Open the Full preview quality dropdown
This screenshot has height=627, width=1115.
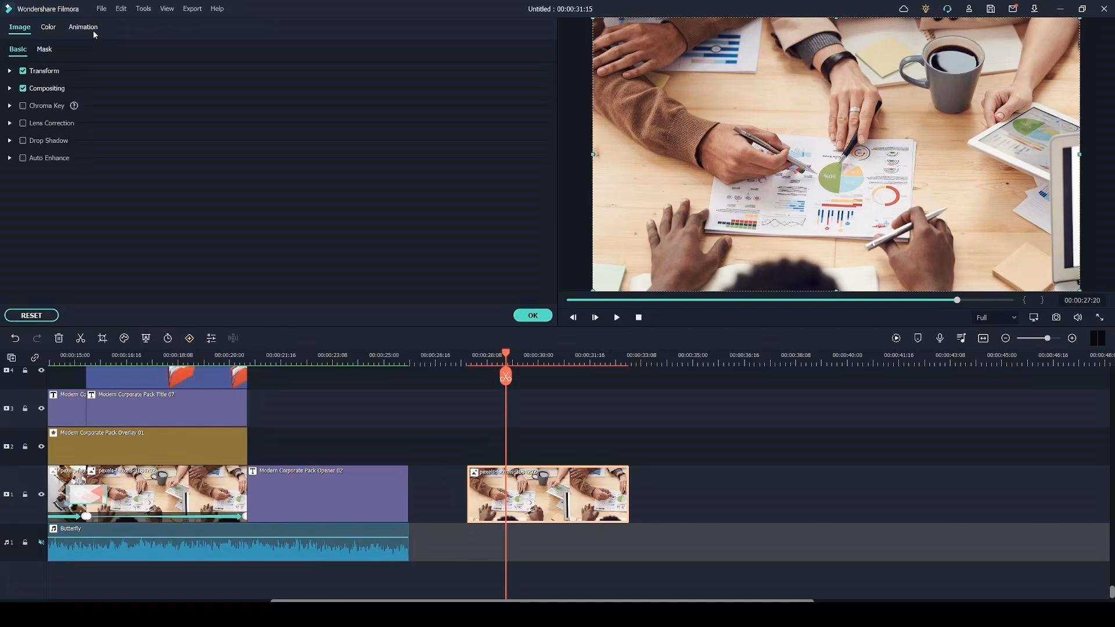(x=995, y=318)
